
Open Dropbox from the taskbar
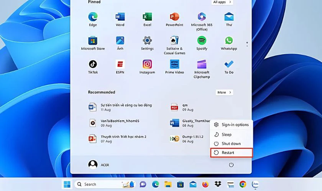coord(218,184)
